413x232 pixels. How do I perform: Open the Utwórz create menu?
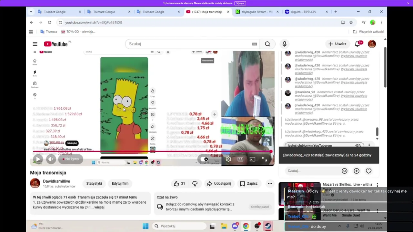337,44
